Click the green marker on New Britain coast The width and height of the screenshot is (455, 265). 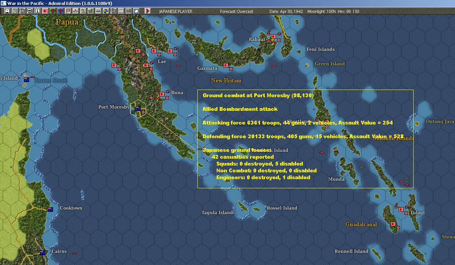pyautogui.click(x=197, y=54)
